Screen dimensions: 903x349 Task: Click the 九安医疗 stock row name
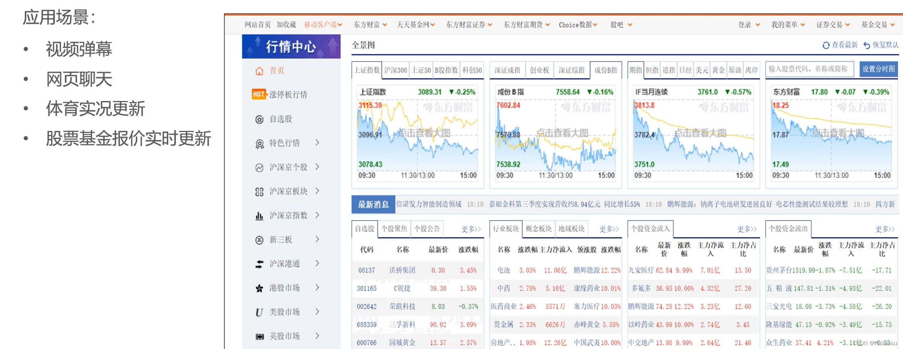coord(641,270)
